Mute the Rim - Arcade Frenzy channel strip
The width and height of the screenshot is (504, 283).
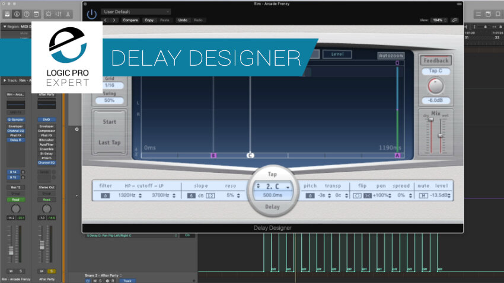[x=11, y=271]
